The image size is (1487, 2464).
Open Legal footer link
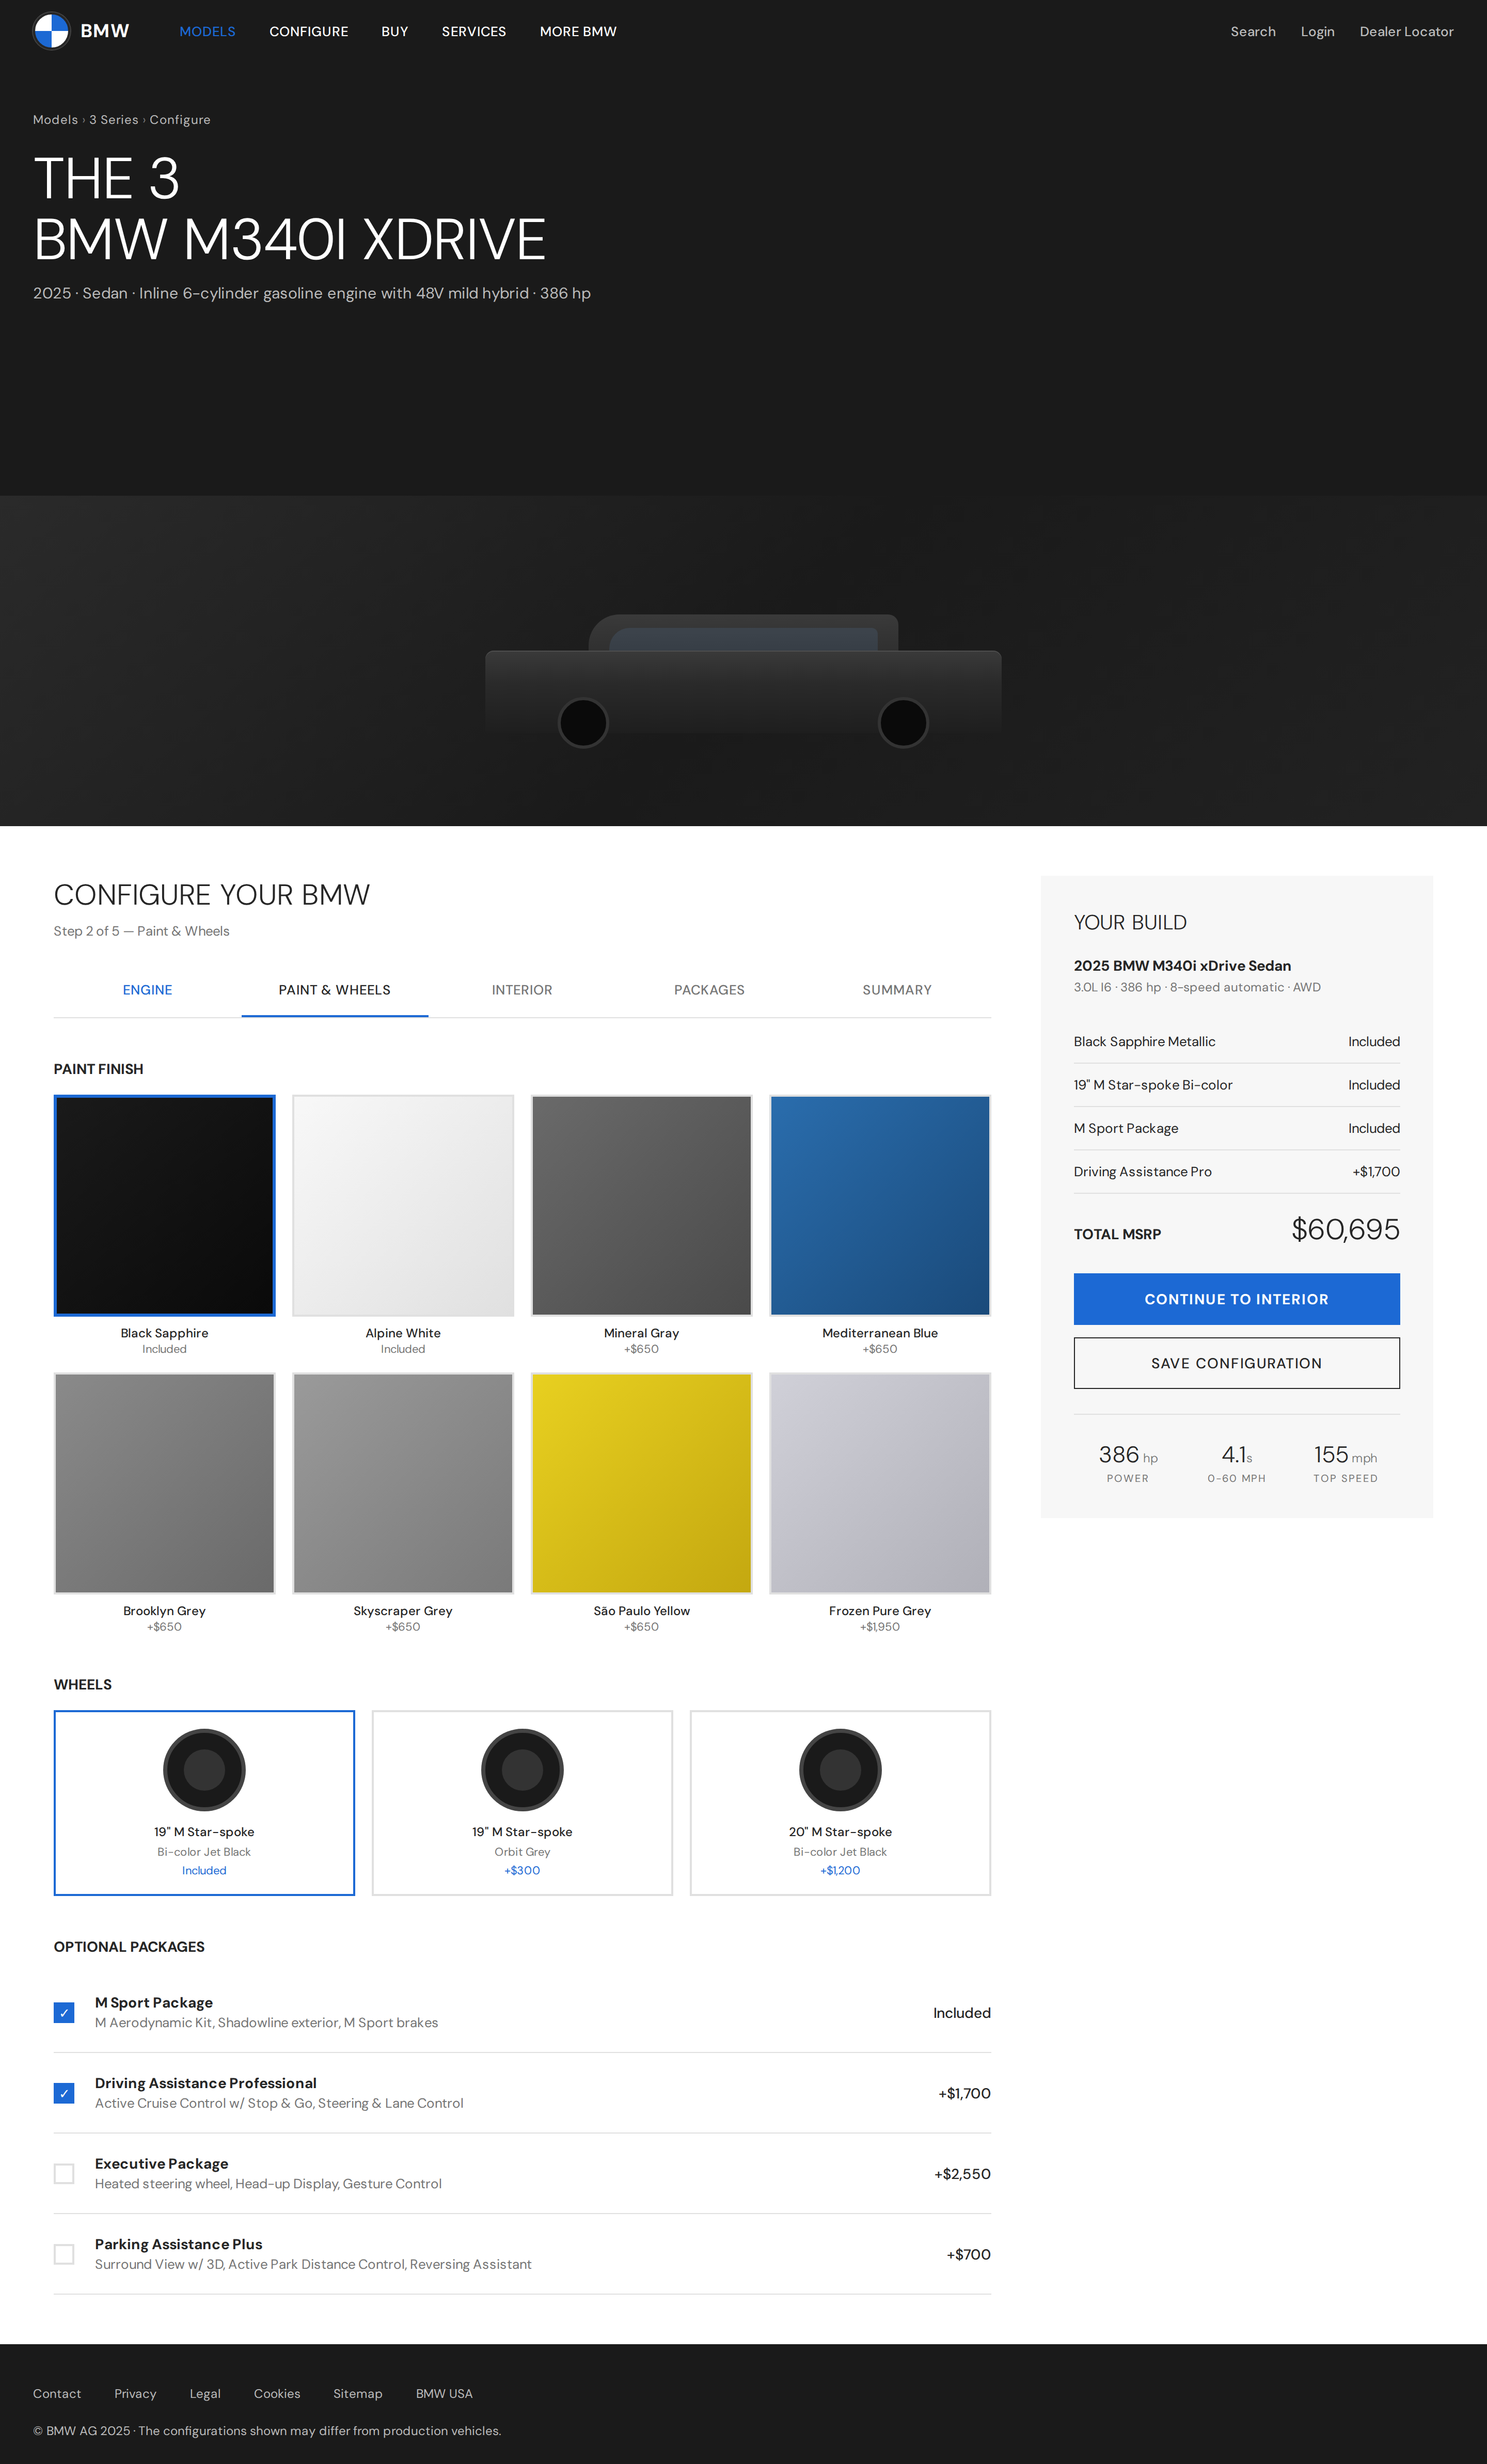[x=205, y=2394]
